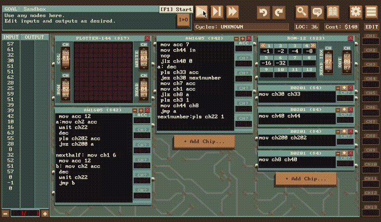Collapse the AW1605 chip containing 'wait ch22'
The width and height of the screenshot is (381, 222).
(134, 110)
